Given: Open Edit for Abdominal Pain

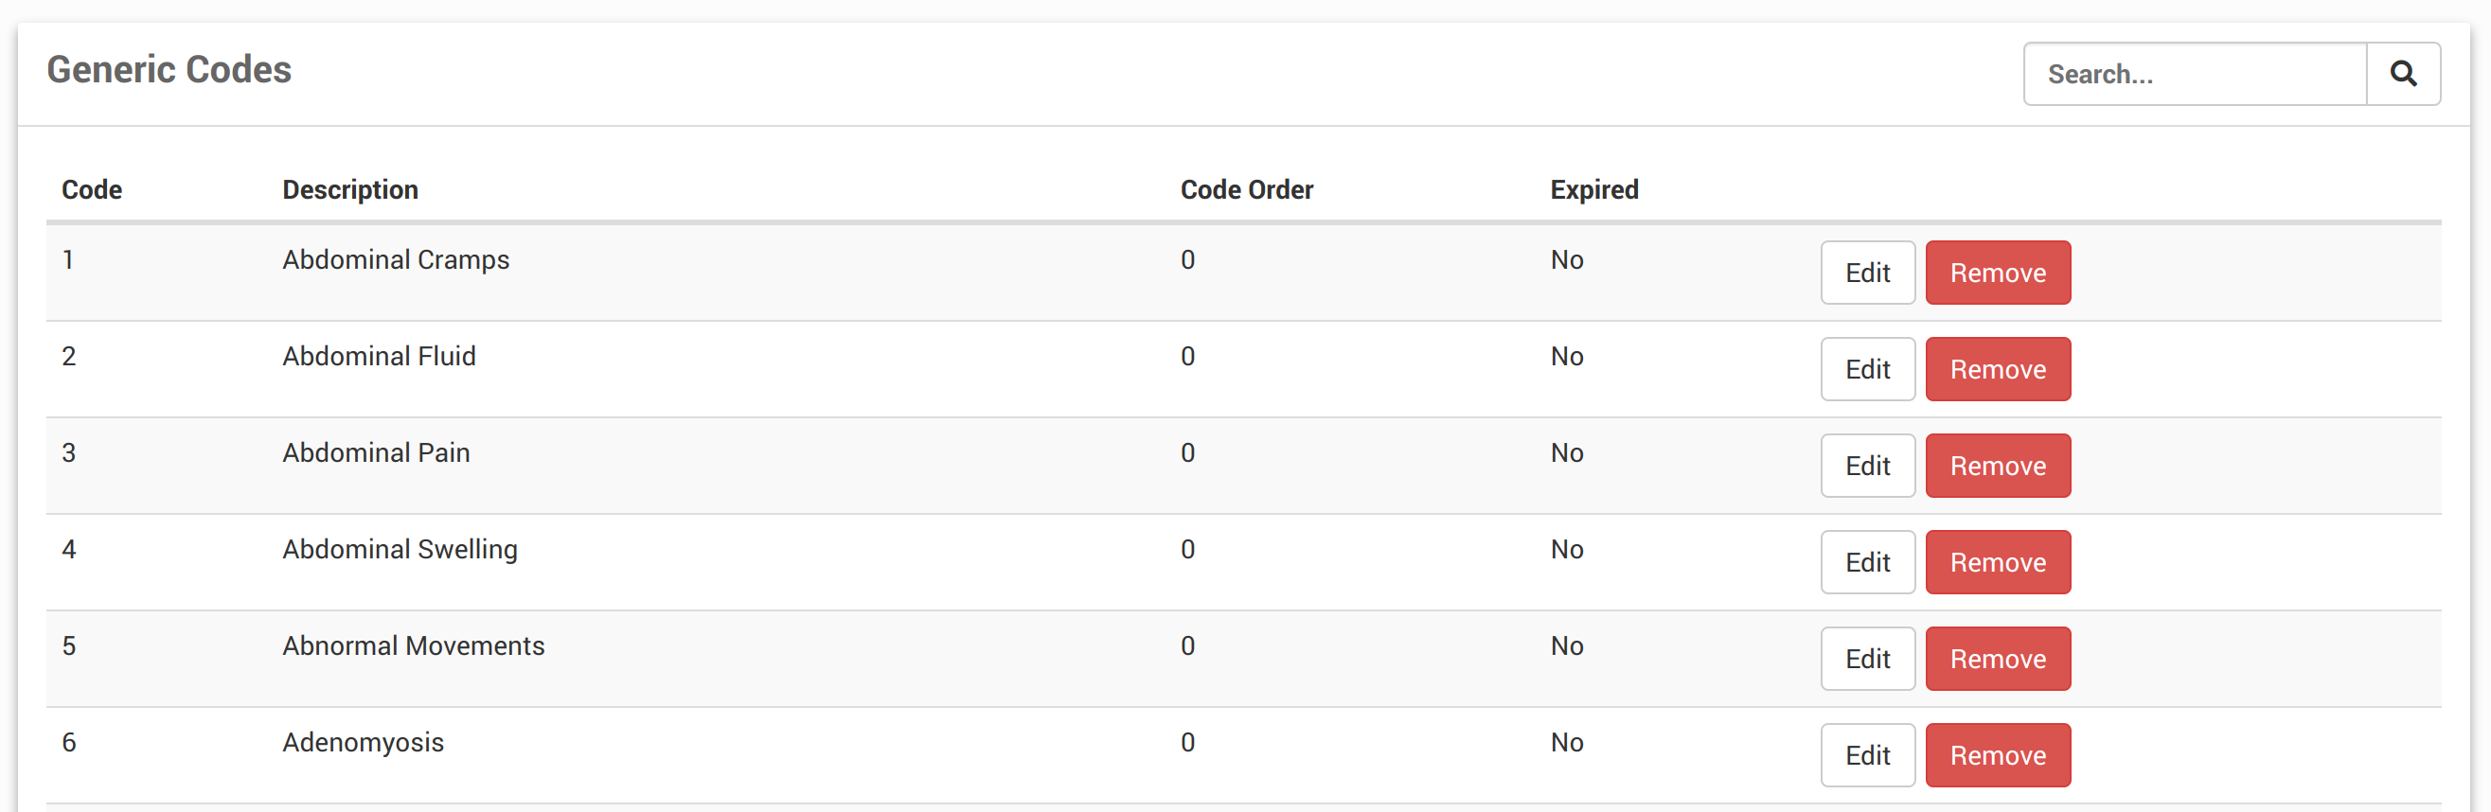Looking at the screenshot, I should [x=1866, y=466].
